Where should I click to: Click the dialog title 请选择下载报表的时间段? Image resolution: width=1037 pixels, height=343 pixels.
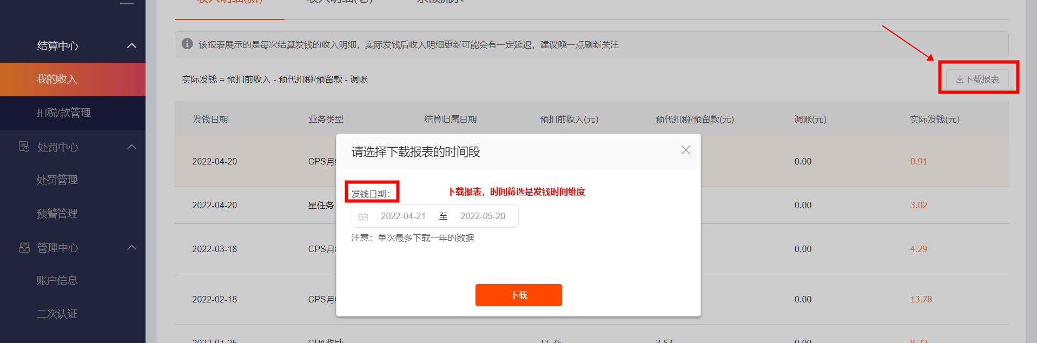(x=415, y=152)
